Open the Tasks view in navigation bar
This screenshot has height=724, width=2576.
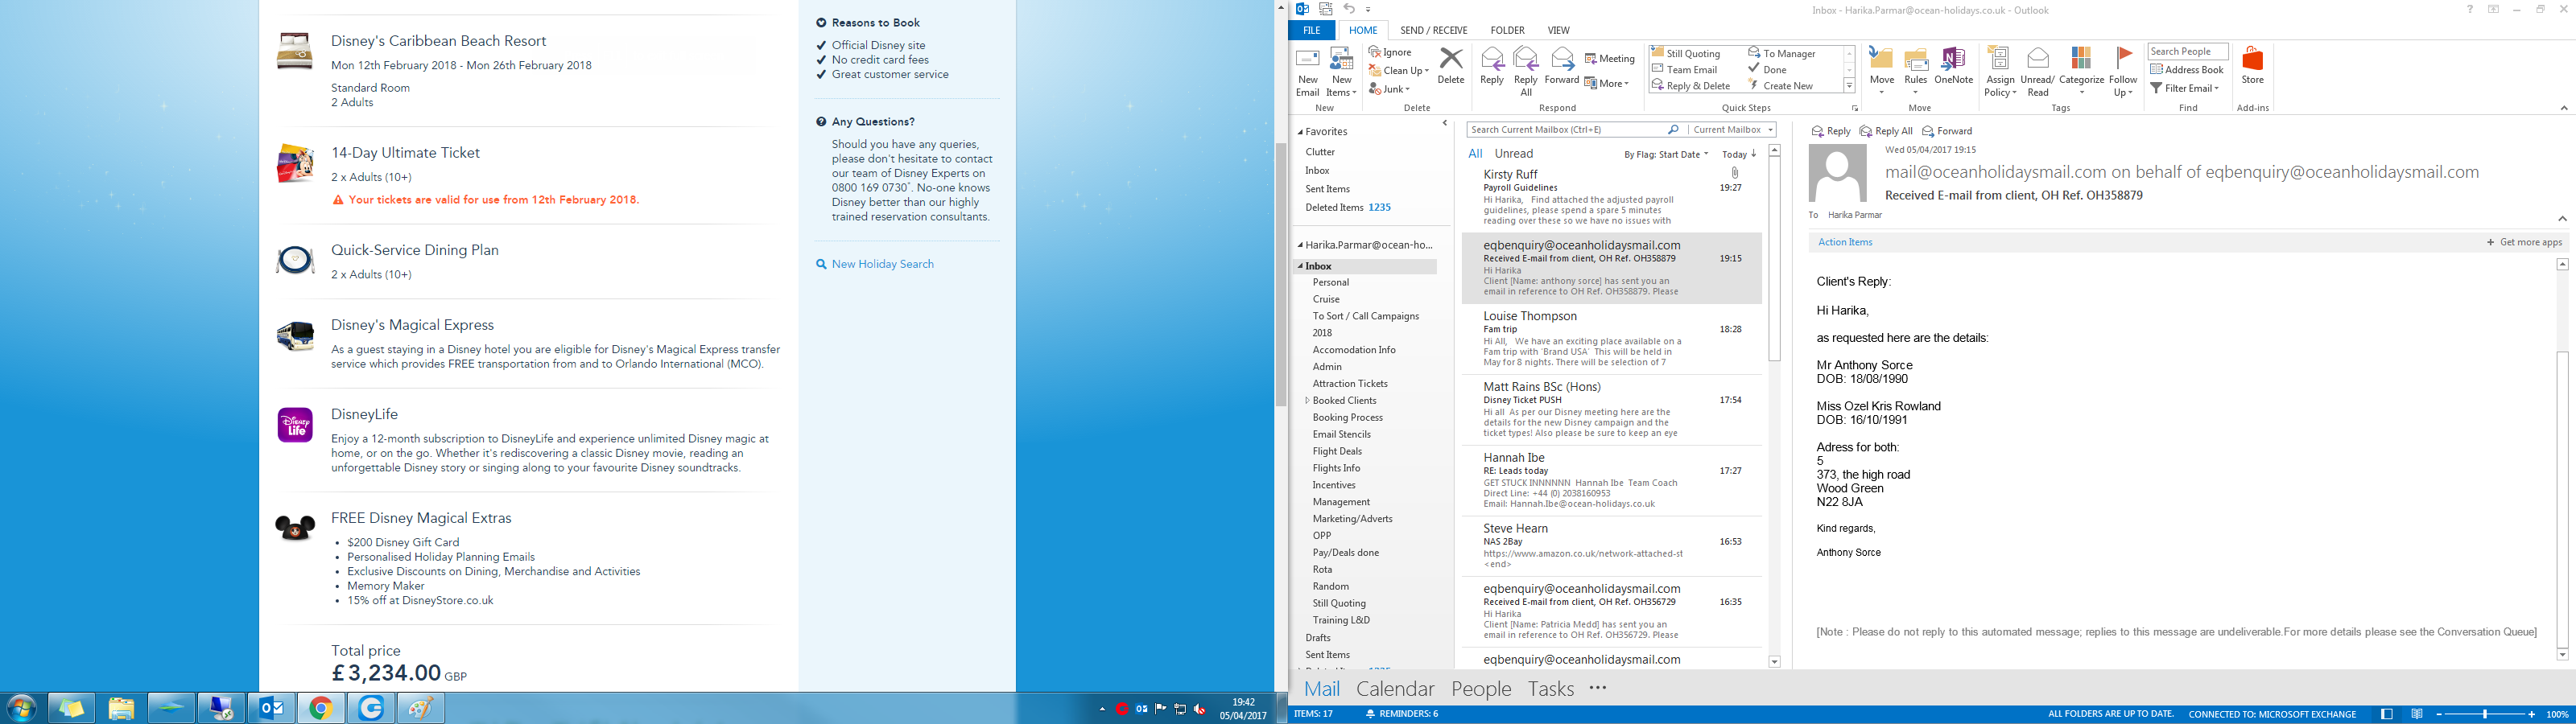click(1550, 689)
